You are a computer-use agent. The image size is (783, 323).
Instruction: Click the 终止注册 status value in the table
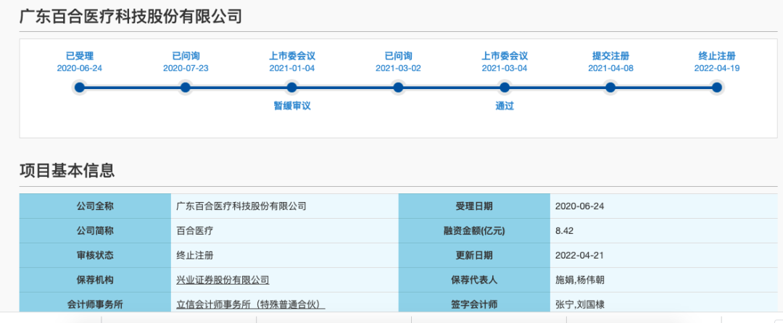pyautogui.click(x=195, y=255)
